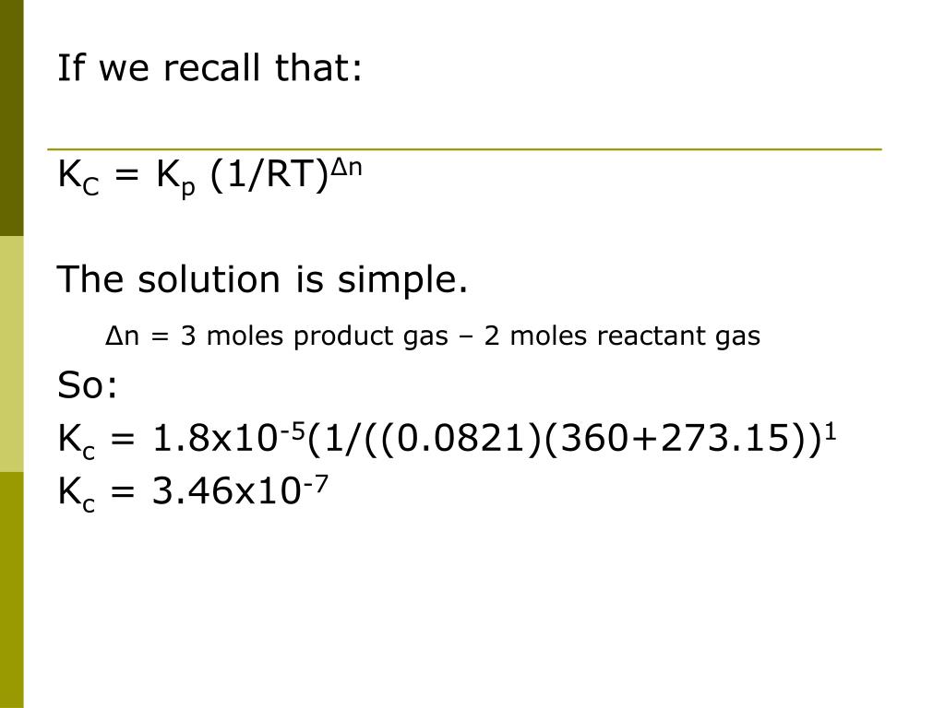Viewport: 945px width, 708px height.
Task: Click the light yellow-green sidebar block
Action: (x=11, y=354)
